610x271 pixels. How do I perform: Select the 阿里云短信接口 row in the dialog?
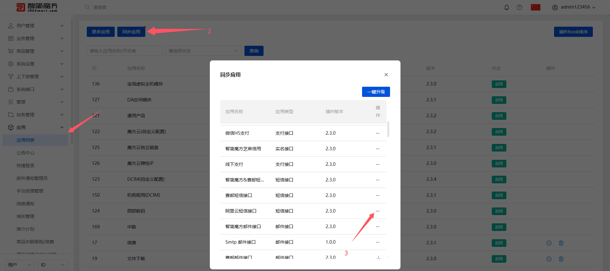303,211
